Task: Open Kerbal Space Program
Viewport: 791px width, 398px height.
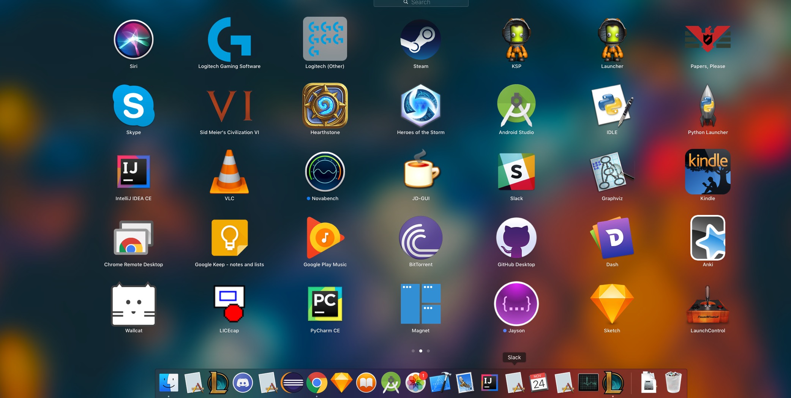Action: 516,39
